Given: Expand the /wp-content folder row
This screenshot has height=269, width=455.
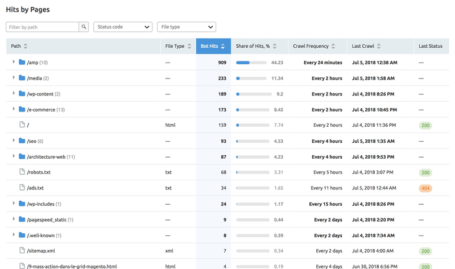Looking at the screenshot, I should pos(14,94).
